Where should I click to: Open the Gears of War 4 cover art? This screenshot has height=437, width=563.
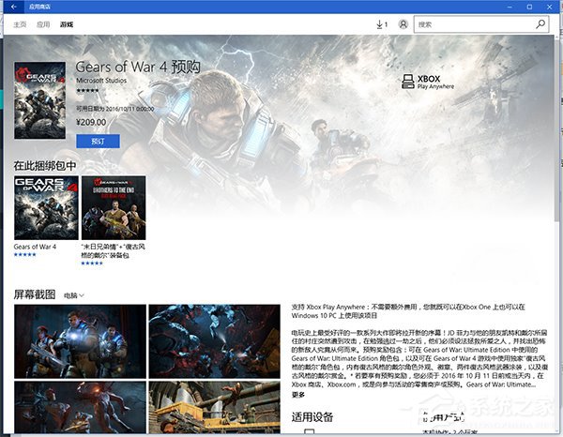click(x=39, y=100)
